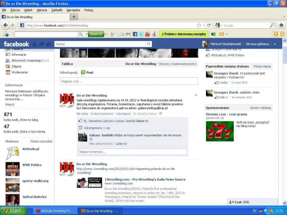Go to Strona główna link
This screenshot has height=215, width=287.
(257, 44)
